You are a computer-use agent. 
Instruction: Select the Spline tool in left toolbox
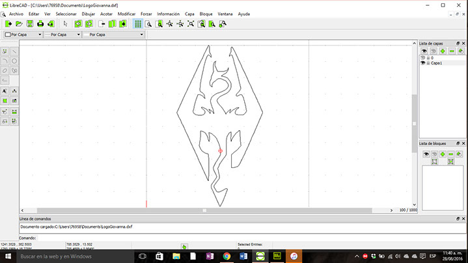pos(14,71)
